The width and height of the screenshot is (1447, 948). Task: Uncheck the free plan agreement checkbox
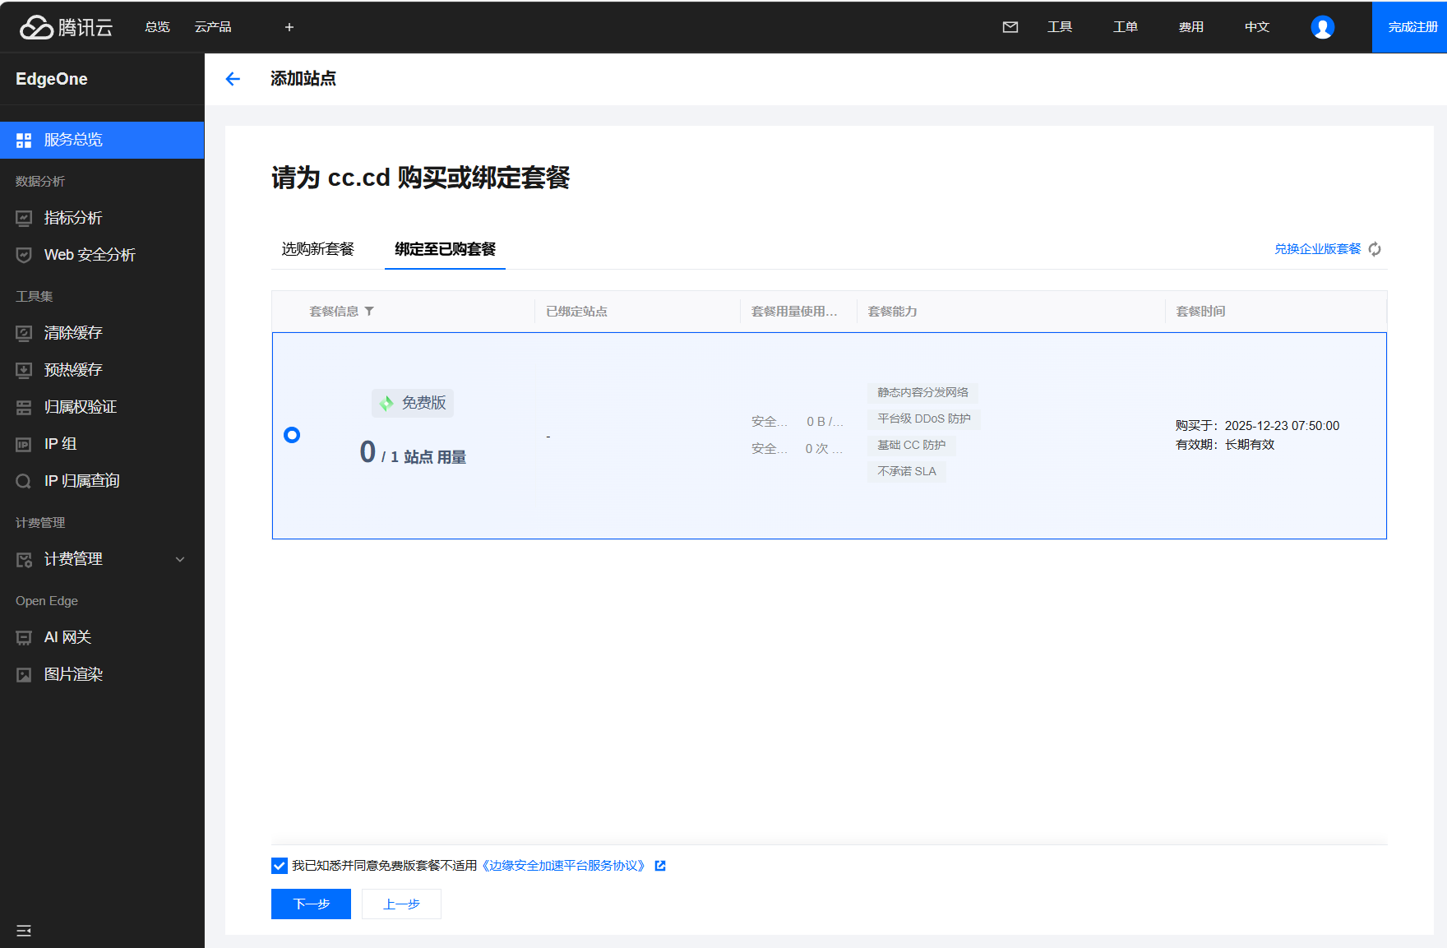click(x=280, y=866)
